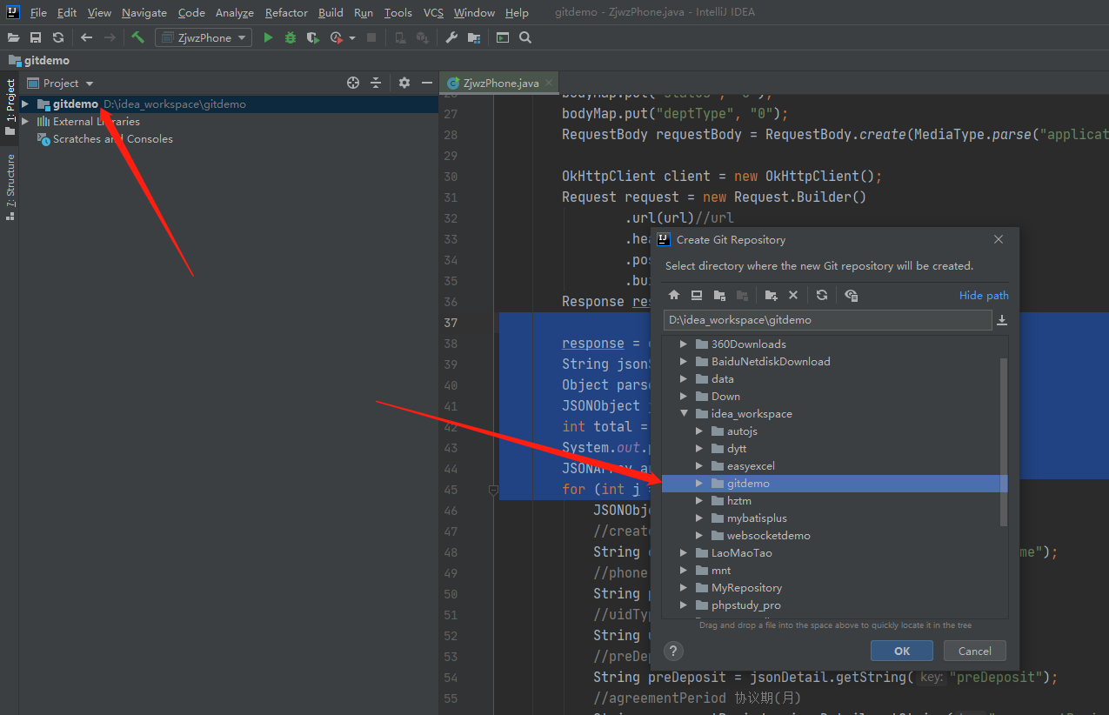Select the websocketdemo folder
This screenshot has height=715, width=1109.
[768, 536]
